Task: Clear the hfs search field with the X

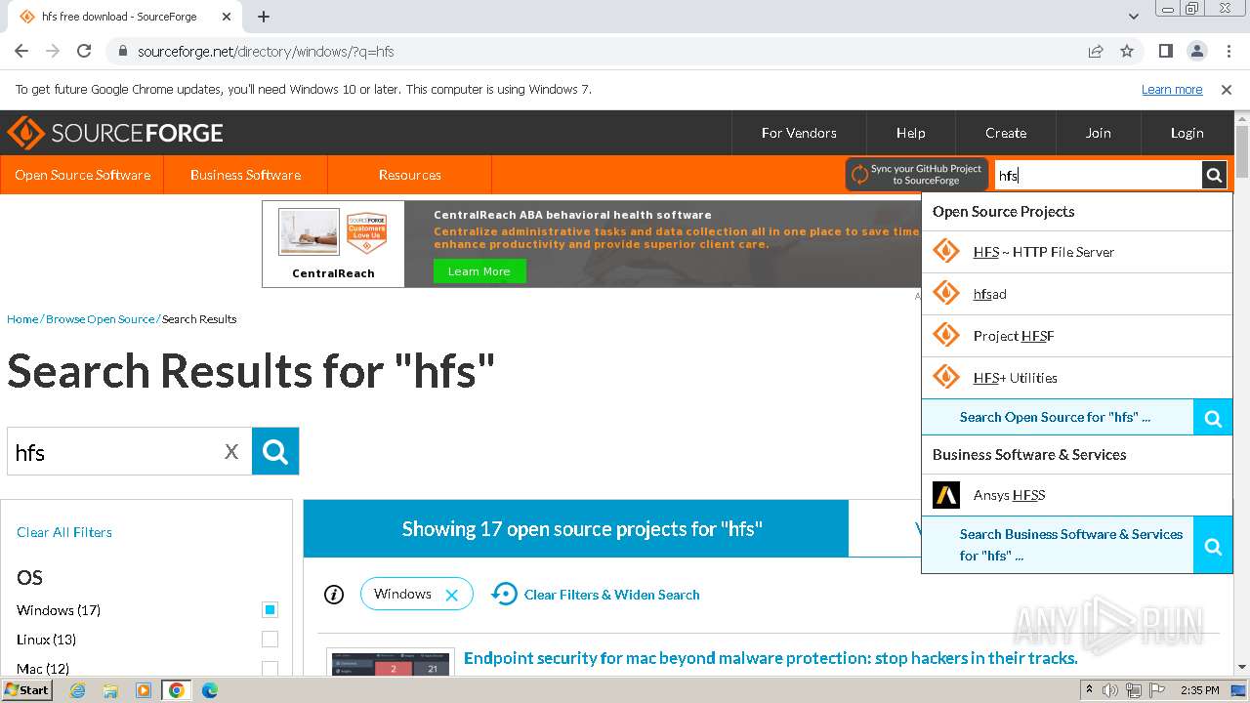Action: [x=231, y=451]
